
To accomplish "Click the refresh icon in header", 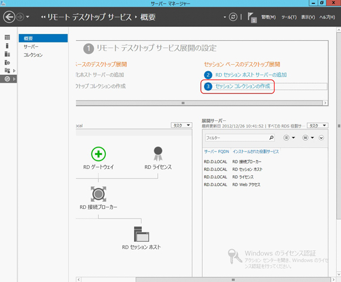I will [x=233, y=17].
